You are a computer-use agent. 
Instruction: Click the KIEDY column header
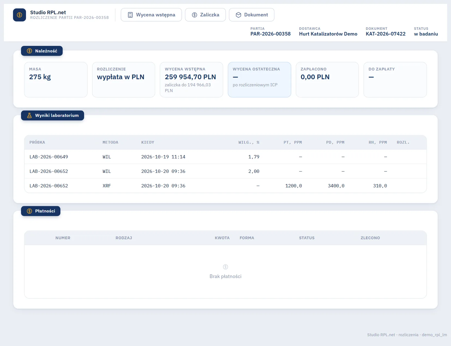tap(148, 142)
